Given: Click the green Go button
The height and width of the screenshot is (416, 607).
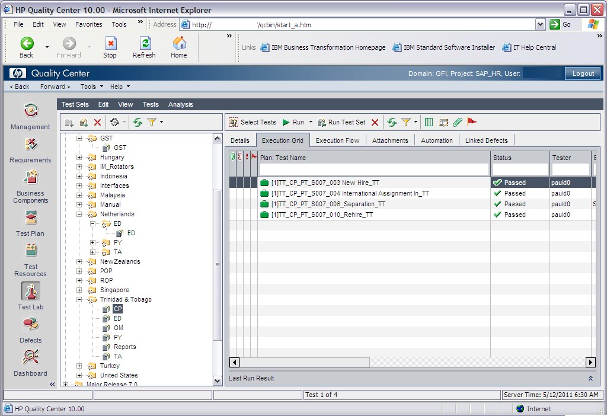Looking at the screenshot, I should pos(560,25).
